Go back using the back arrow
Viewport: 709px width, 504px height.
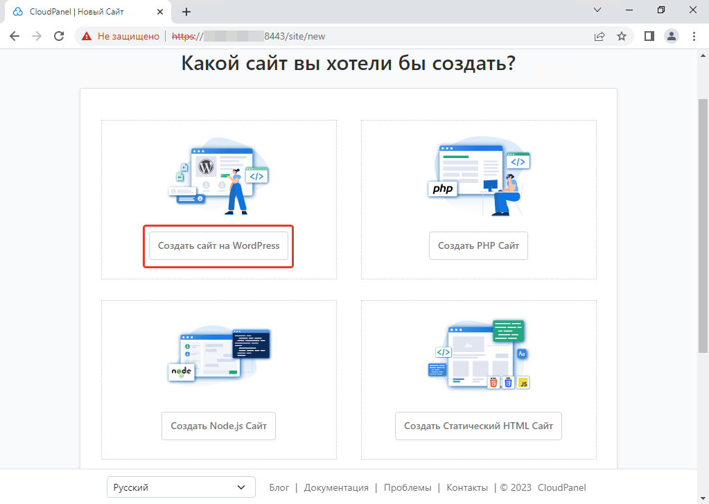[14, 36]
